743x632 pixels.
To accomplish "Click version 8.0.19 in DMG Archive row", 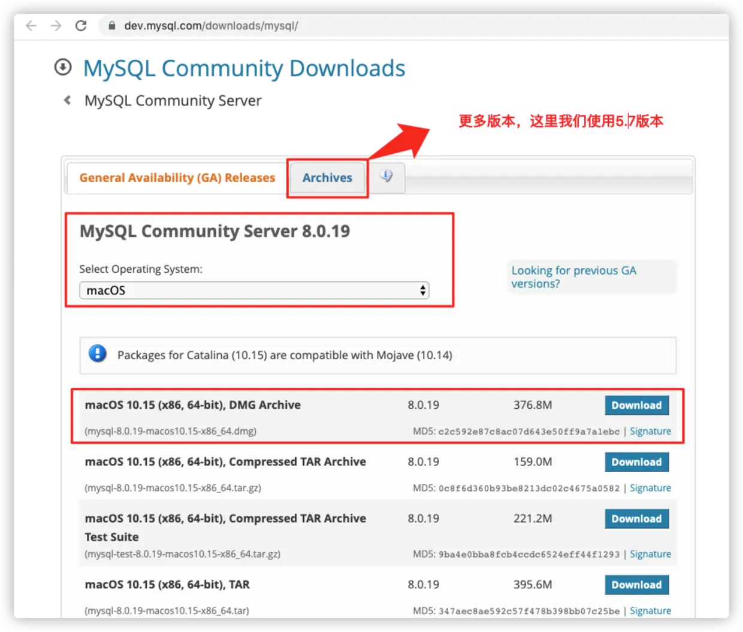I will [423, 405].
